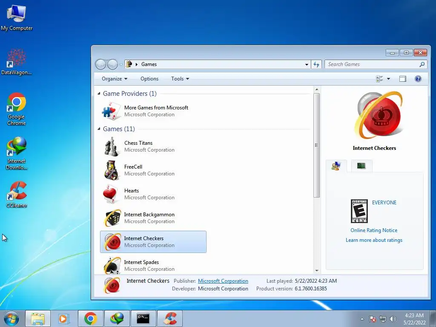Click the Show desktop button
Image resolution: width=436 pixels, height=327 pixels.
tap(433, 318)
